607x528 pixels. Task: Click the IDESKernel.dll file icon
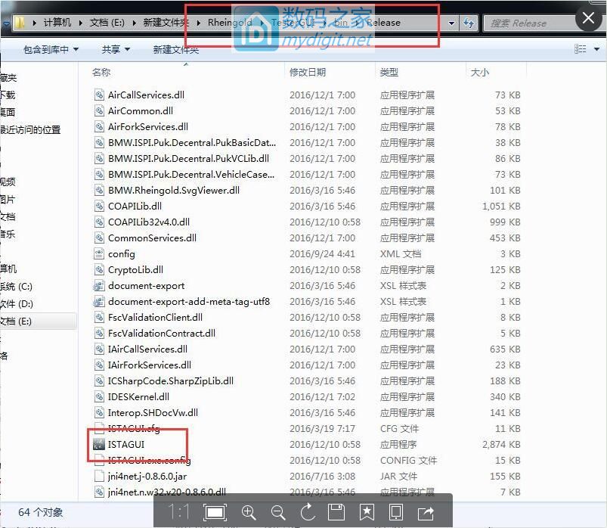[99, 396]
